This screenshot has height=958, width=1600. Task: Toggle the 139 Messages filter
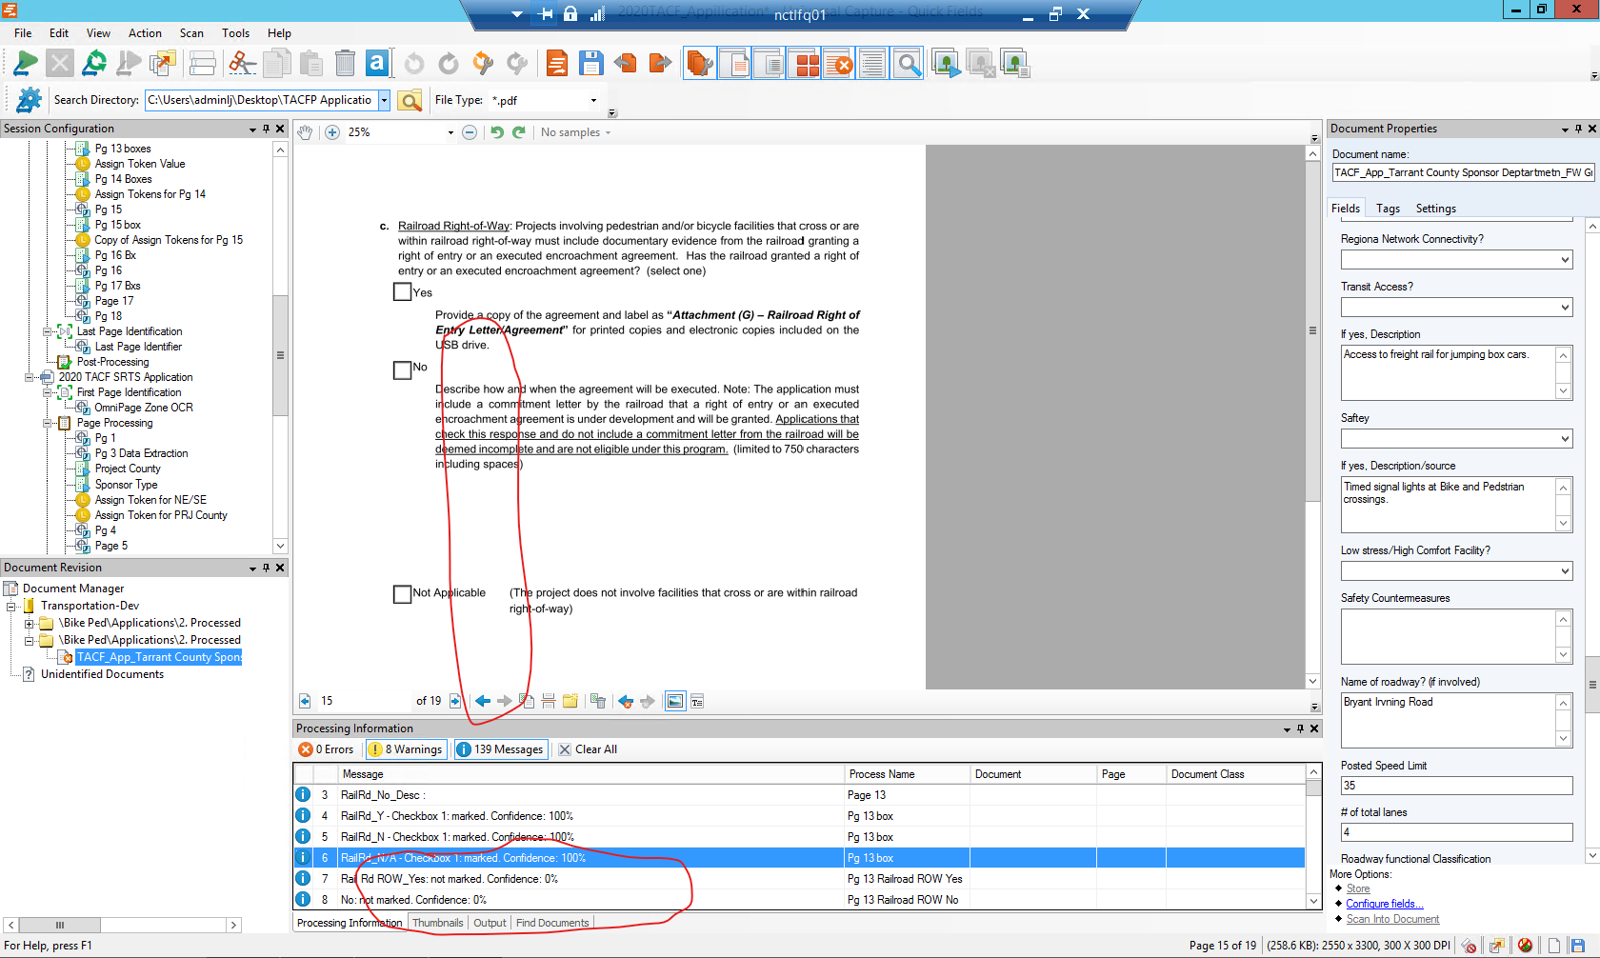click(501, 749)
